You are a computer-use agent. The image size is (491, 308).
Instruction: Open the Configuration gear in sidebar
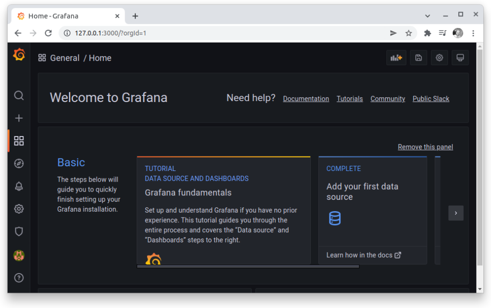click(x=19, y=209)
